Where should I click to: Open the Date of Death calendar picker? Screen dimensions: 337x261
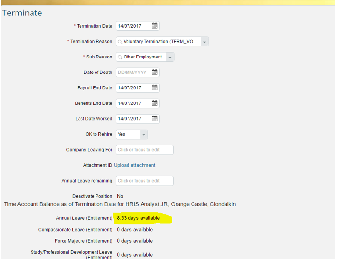(154, 72)
